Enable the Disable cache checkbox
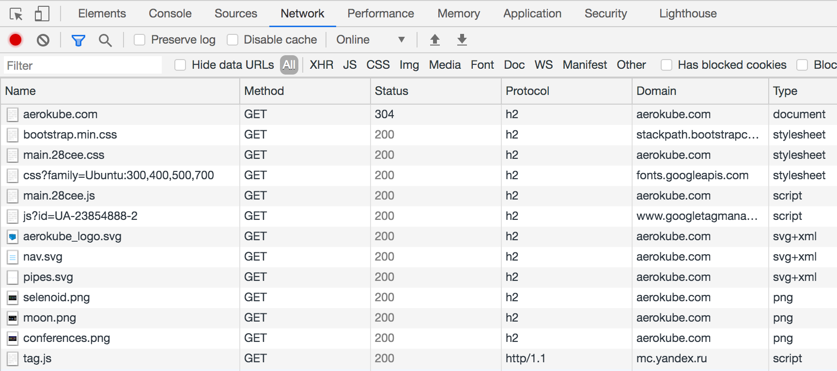 pyautogui.click(x=232, y=40)
